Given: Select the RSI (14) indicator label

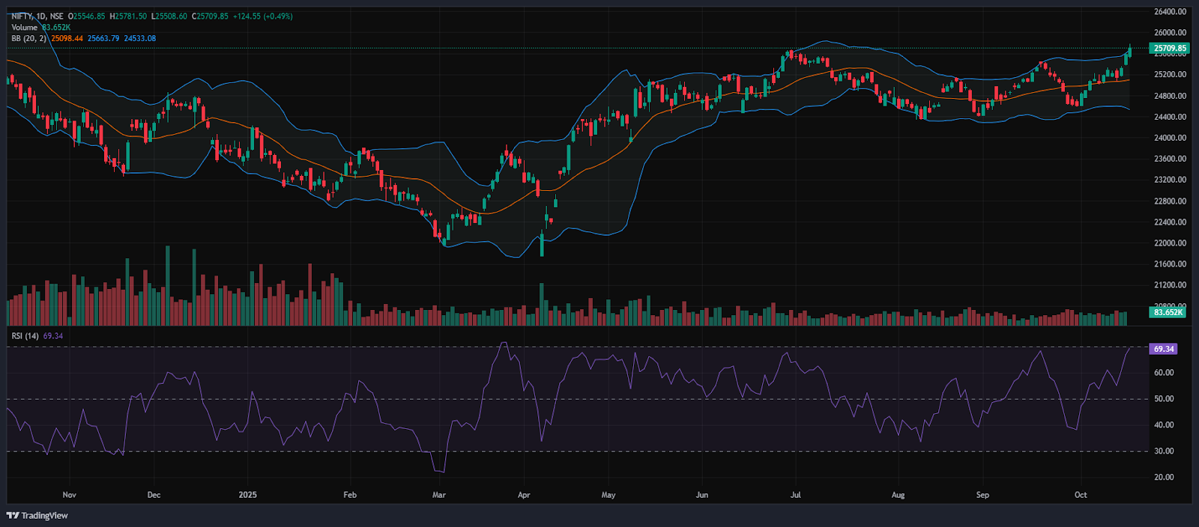Looking at the screenshot, I should 25,336.
